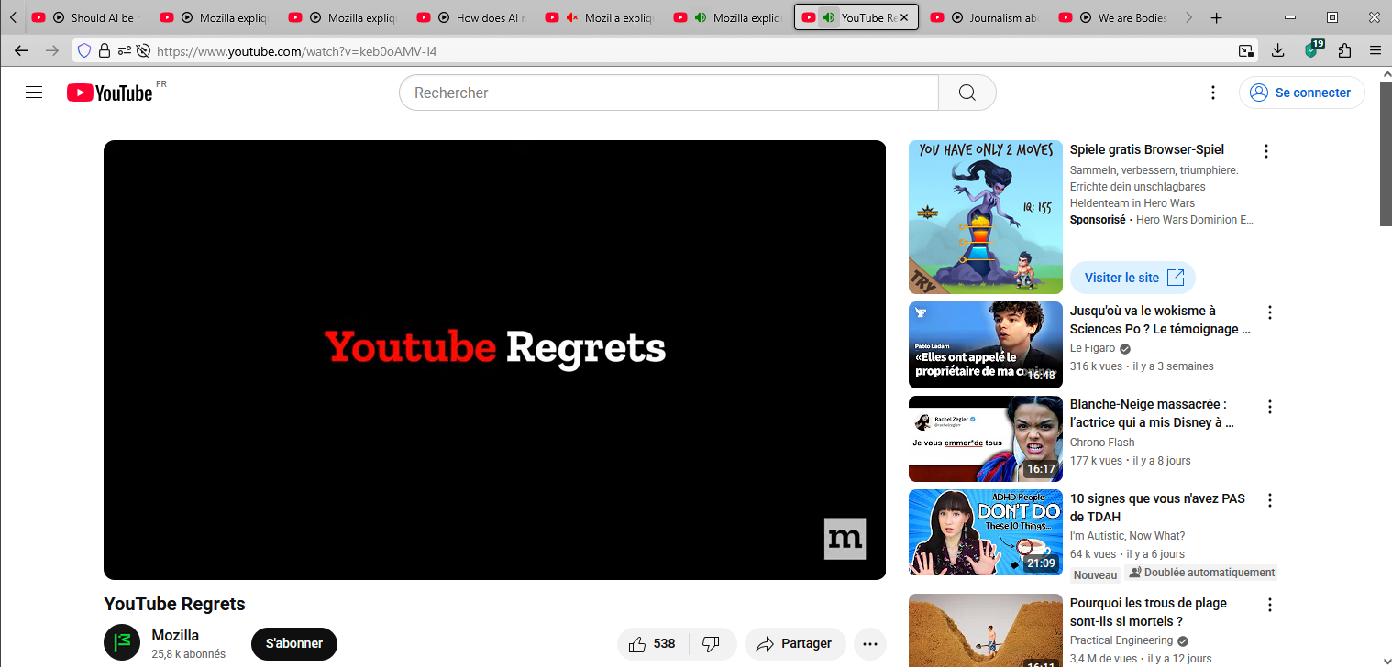
Task: Click the padlock site security icon
Action: click(x=105, y=51)
